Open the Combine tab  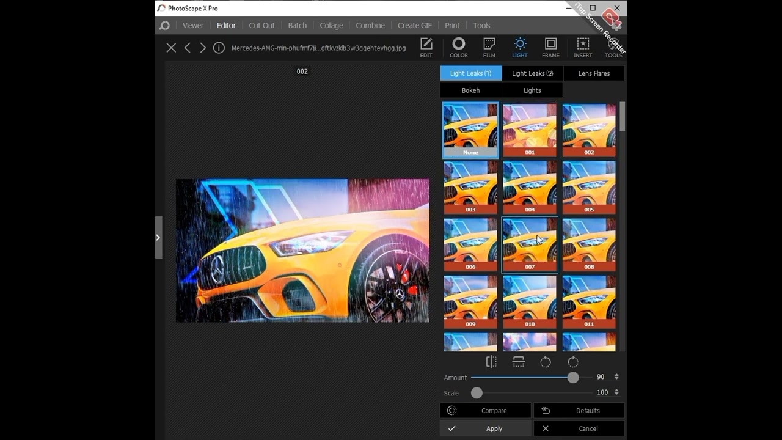(x=370, y=26)
